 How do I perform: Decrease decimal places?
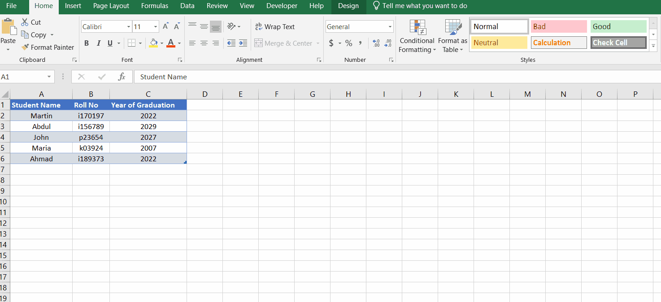coord(388,43)
